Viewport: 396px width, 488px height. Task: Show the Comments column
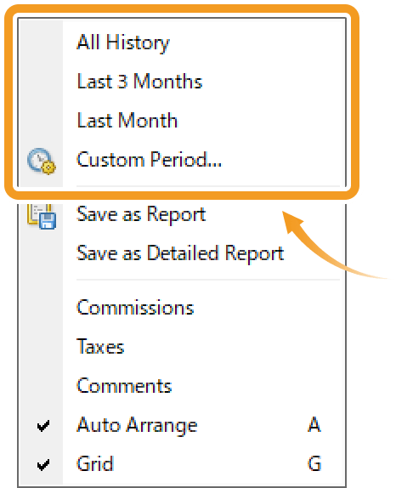point(124,386)
